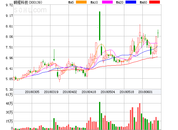Click the orange MA5 legend swatch
The height and width of the screenshot is (130, 178).
click(x=81, y=2)
